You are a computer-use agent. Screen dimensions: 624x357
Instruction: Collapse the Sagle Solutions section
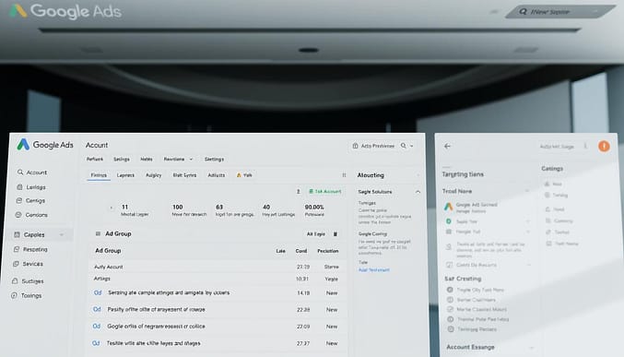point(418,192)
